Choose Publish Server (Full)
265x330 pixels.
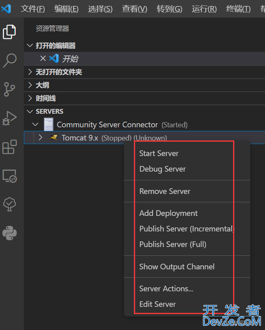coord(187,244)
